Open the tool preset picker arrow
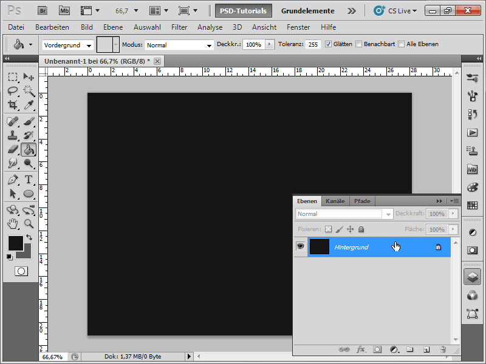This screenshot has height=364, width=486. coord(30,44)
